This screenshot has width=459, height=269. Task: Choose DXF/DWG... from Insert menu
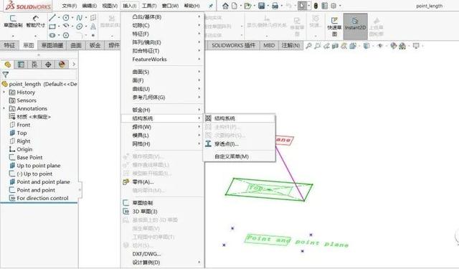pos(163,254)
